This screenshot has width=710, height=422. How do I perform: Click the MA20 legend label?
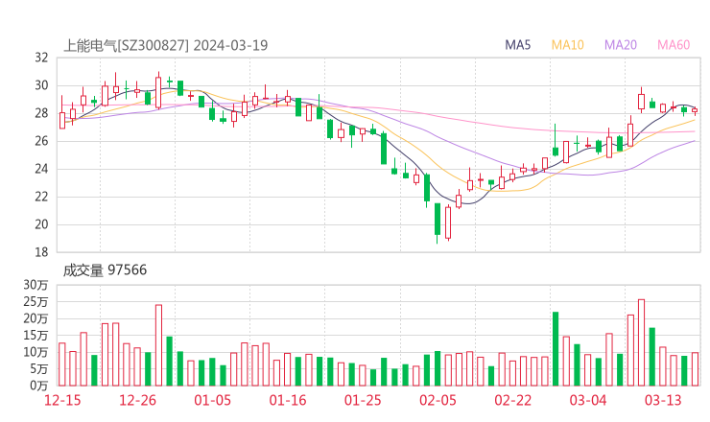pyautogui.click(x=621, y=45)
